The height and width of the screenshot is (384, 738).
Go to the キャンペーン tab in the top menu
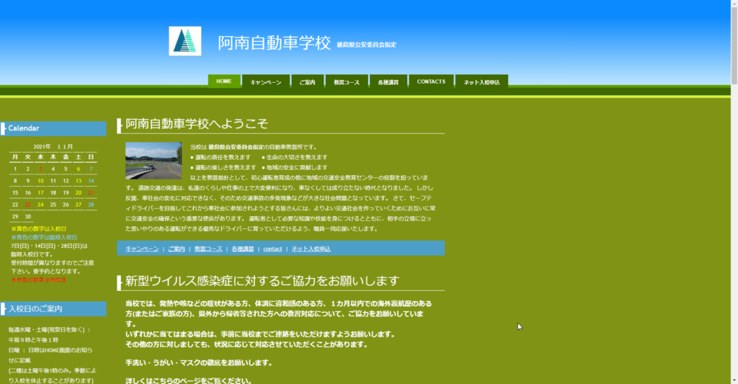[x=266, y=82]
